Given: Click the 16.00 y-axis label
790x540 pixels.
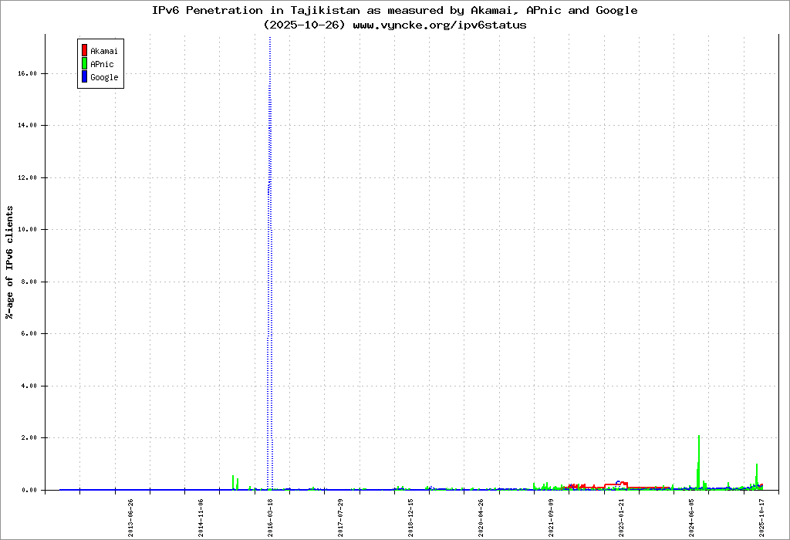Looking at the screenshot, I should [x=27, y=73].
